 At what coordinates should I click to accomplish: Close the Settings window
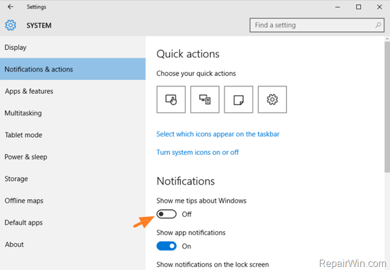coord(379,7)
